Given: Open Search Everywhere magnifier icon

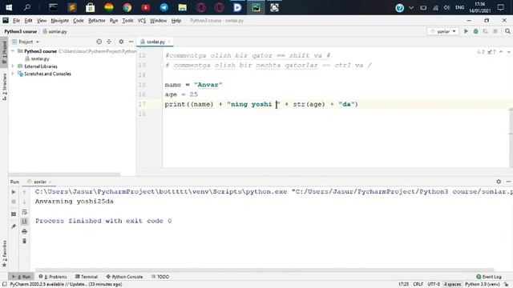Looking at the screenshot, I should (x=507, y=31).
